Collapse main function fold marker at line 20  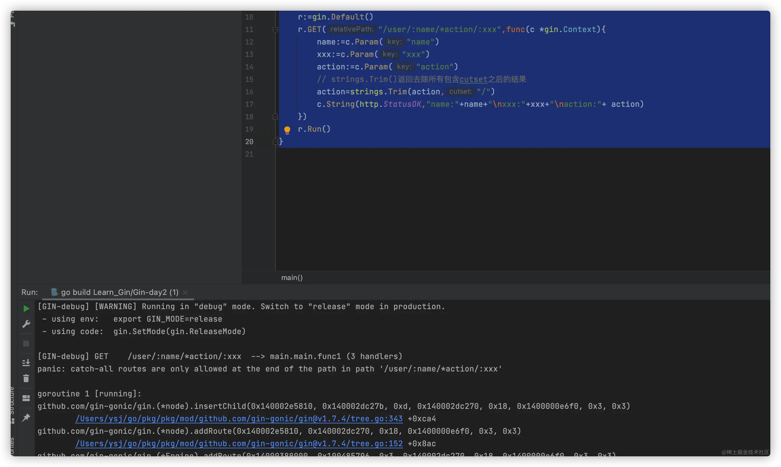pyautogui.click(x=275, y=142)
